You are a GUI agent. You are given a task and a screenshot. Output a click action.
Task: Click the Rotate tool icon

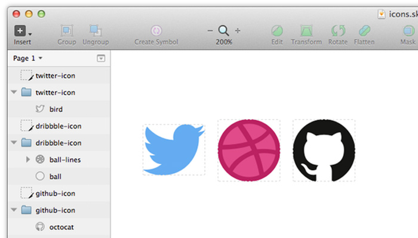click(337, 31)
